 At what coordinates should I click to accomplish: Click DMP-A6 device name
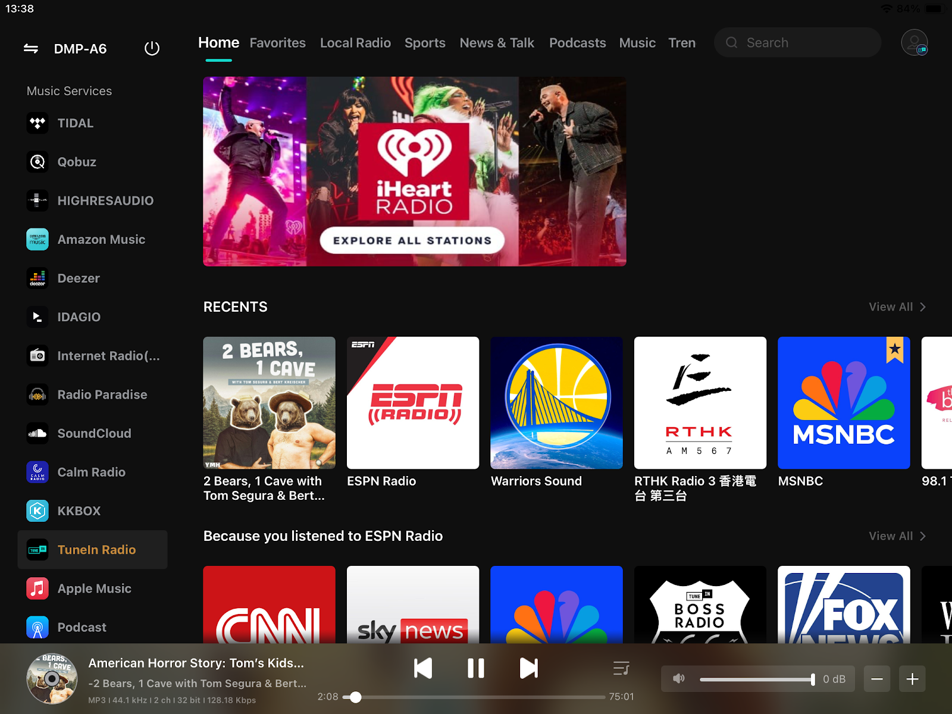(80, 49)
